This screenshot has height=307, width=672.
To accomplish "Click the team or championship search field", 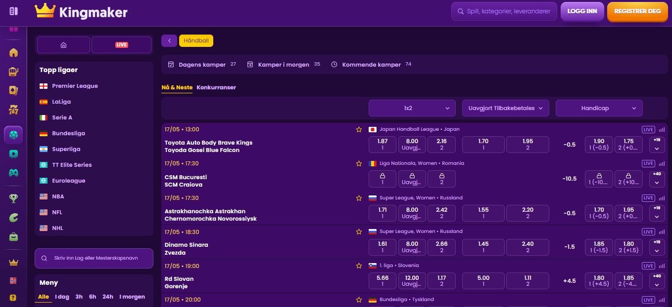I will click(x=94, y=258).
